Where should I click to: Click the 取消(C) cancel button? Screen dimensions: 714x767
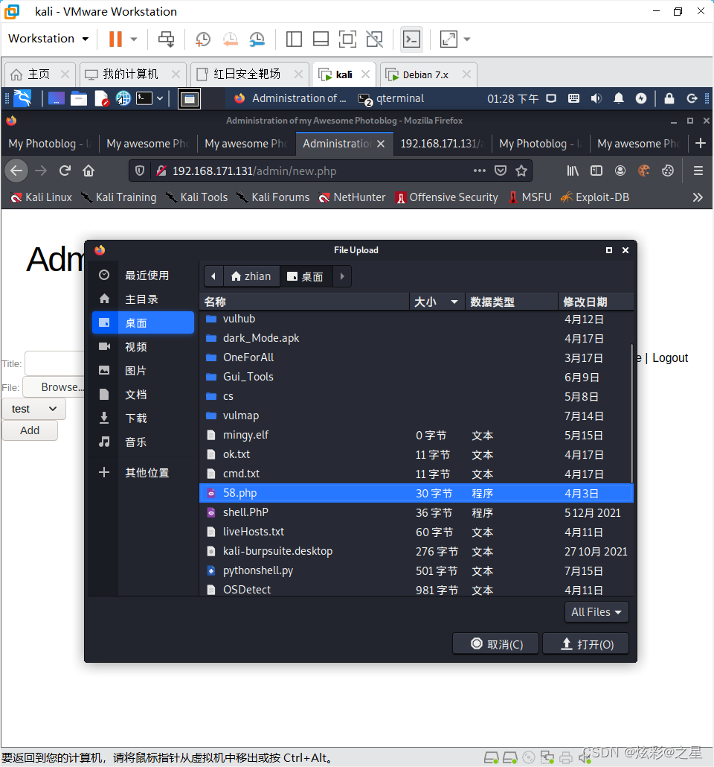point(496,643)
